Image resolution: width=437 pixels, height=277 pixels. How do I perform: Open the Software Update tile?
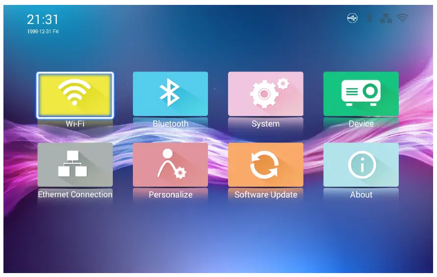(x=266, y=164)
